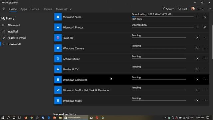
Task: Open Task View on the taskbar
Action: [x=20, y=118]
